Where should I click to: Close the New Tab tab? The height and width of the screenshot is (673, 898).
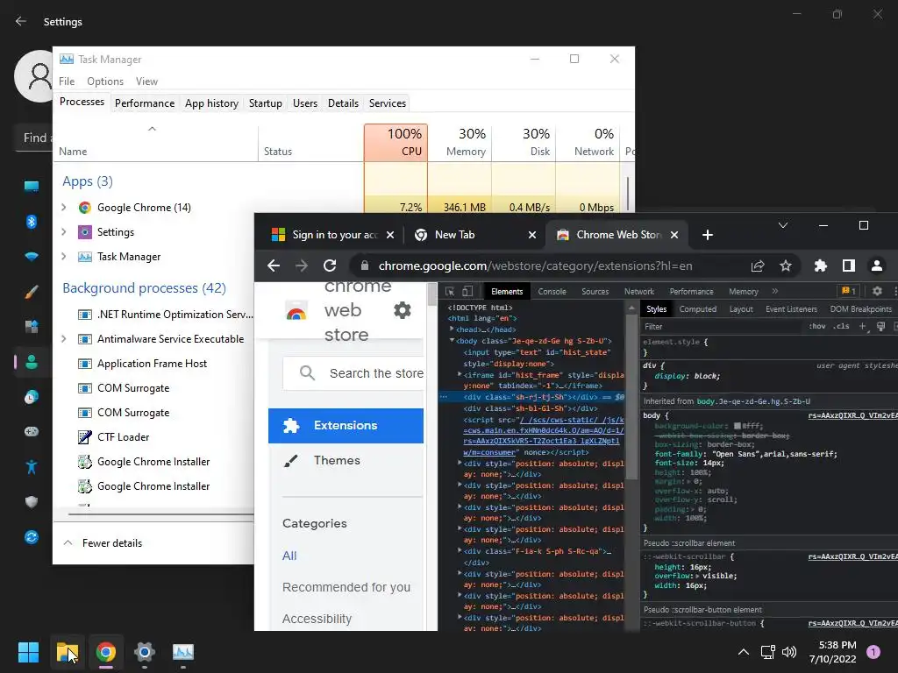click(532, 235)
